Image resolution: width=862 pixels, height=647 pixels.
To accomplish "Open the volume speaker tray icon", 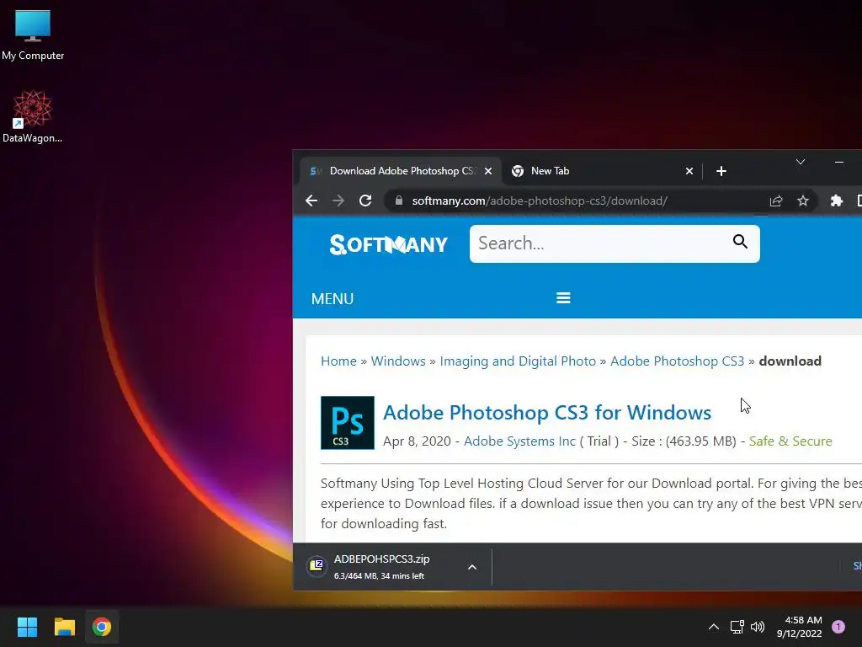I will click(x=758, y=627).
